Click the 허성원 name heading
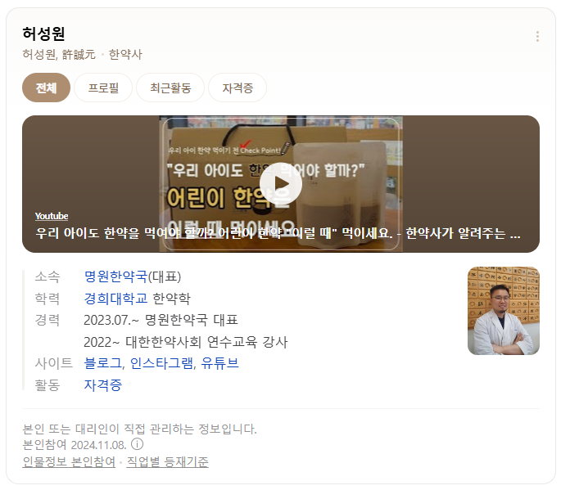 click(x=43, y=34)
